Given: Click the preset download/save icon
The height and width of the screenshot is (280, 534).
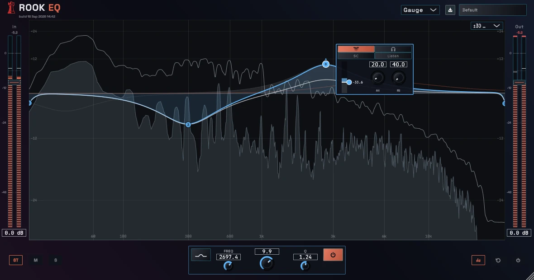Looking at the screenshot, I should [x=450, y=10].
